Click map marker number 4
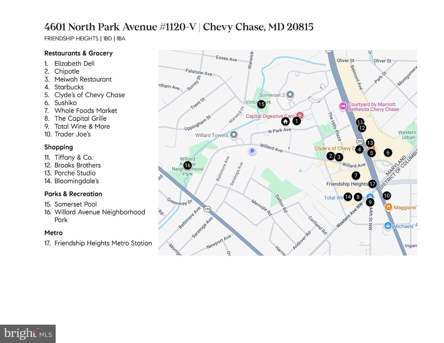Image resolution: width=444 pixels, height=343 pixels. point(359,150)
